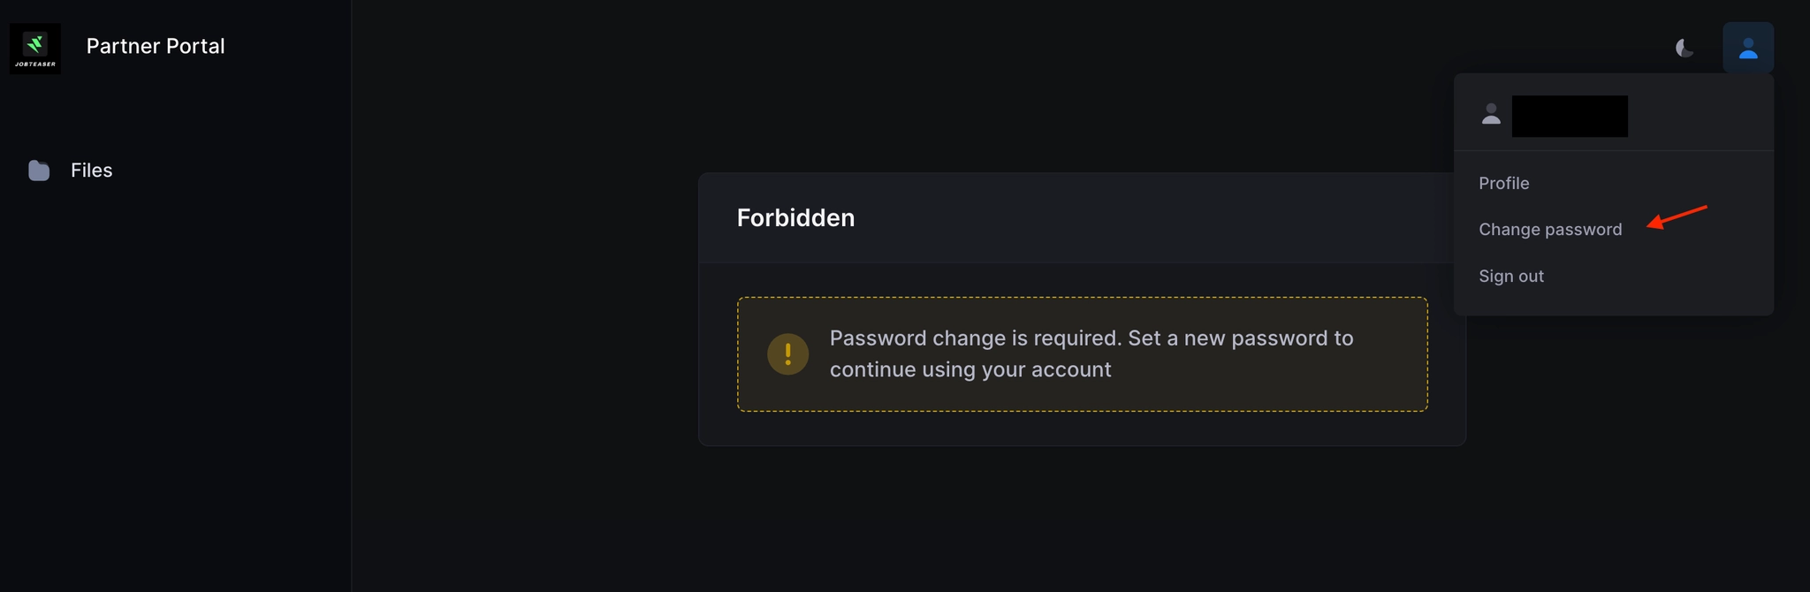Click the person icon in the menu header
The height and width of the screenshot is (592, 1810).
click(x=1491, y=114)
